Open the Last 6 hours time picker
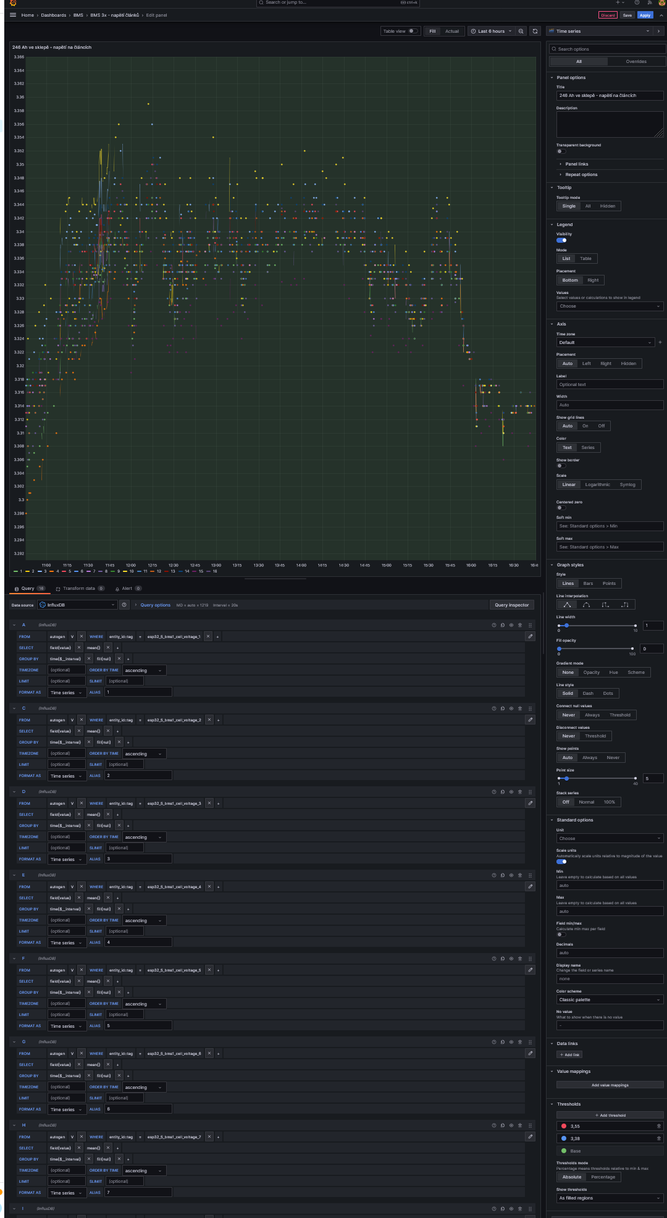The width and height of the screenshot is (667, 1218). click(491, 31)
